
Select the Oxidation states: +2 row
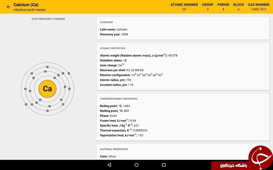pyautogui.click(x=113, y=60)
